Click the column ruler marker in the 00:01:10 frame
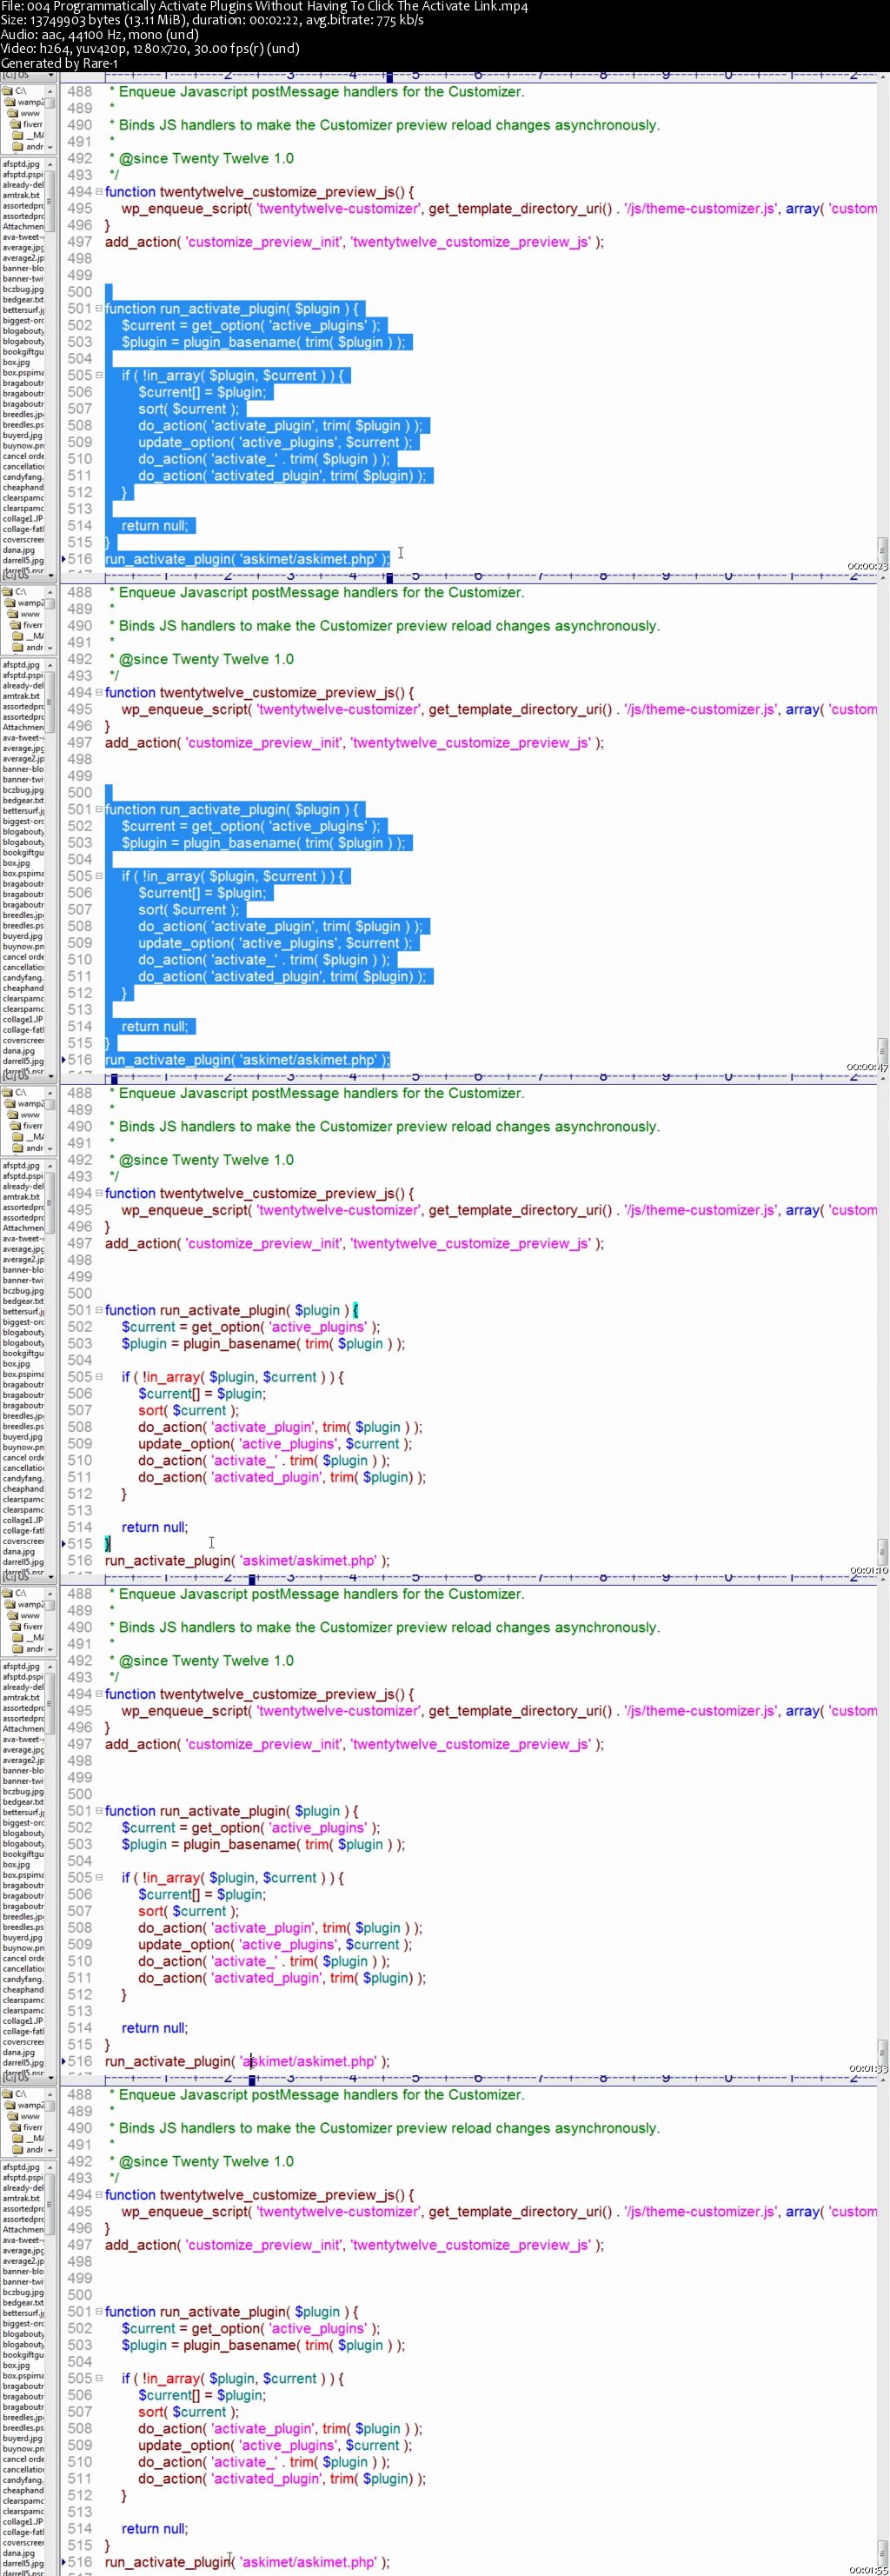The width and height of the screenshot is (890, 2576). tap(114, 1077)
